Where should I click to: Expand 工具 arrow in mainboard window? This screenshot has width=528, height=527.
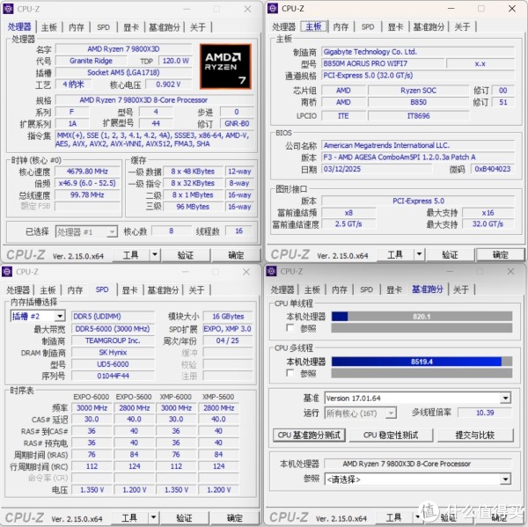coord(419,254)
